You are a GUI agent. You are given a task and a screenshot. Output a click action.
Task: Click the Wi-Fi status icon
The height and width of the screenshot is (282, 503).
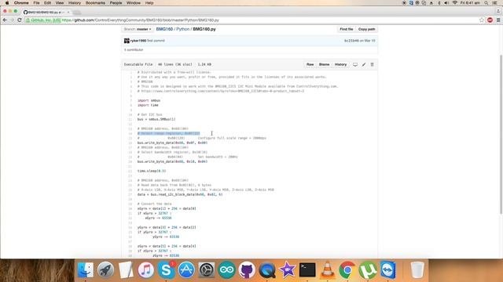[454, 3]
